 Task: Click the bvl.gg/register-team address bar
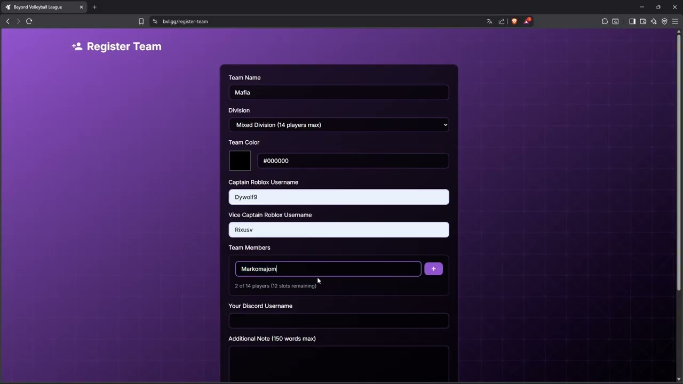pos(320,21)
